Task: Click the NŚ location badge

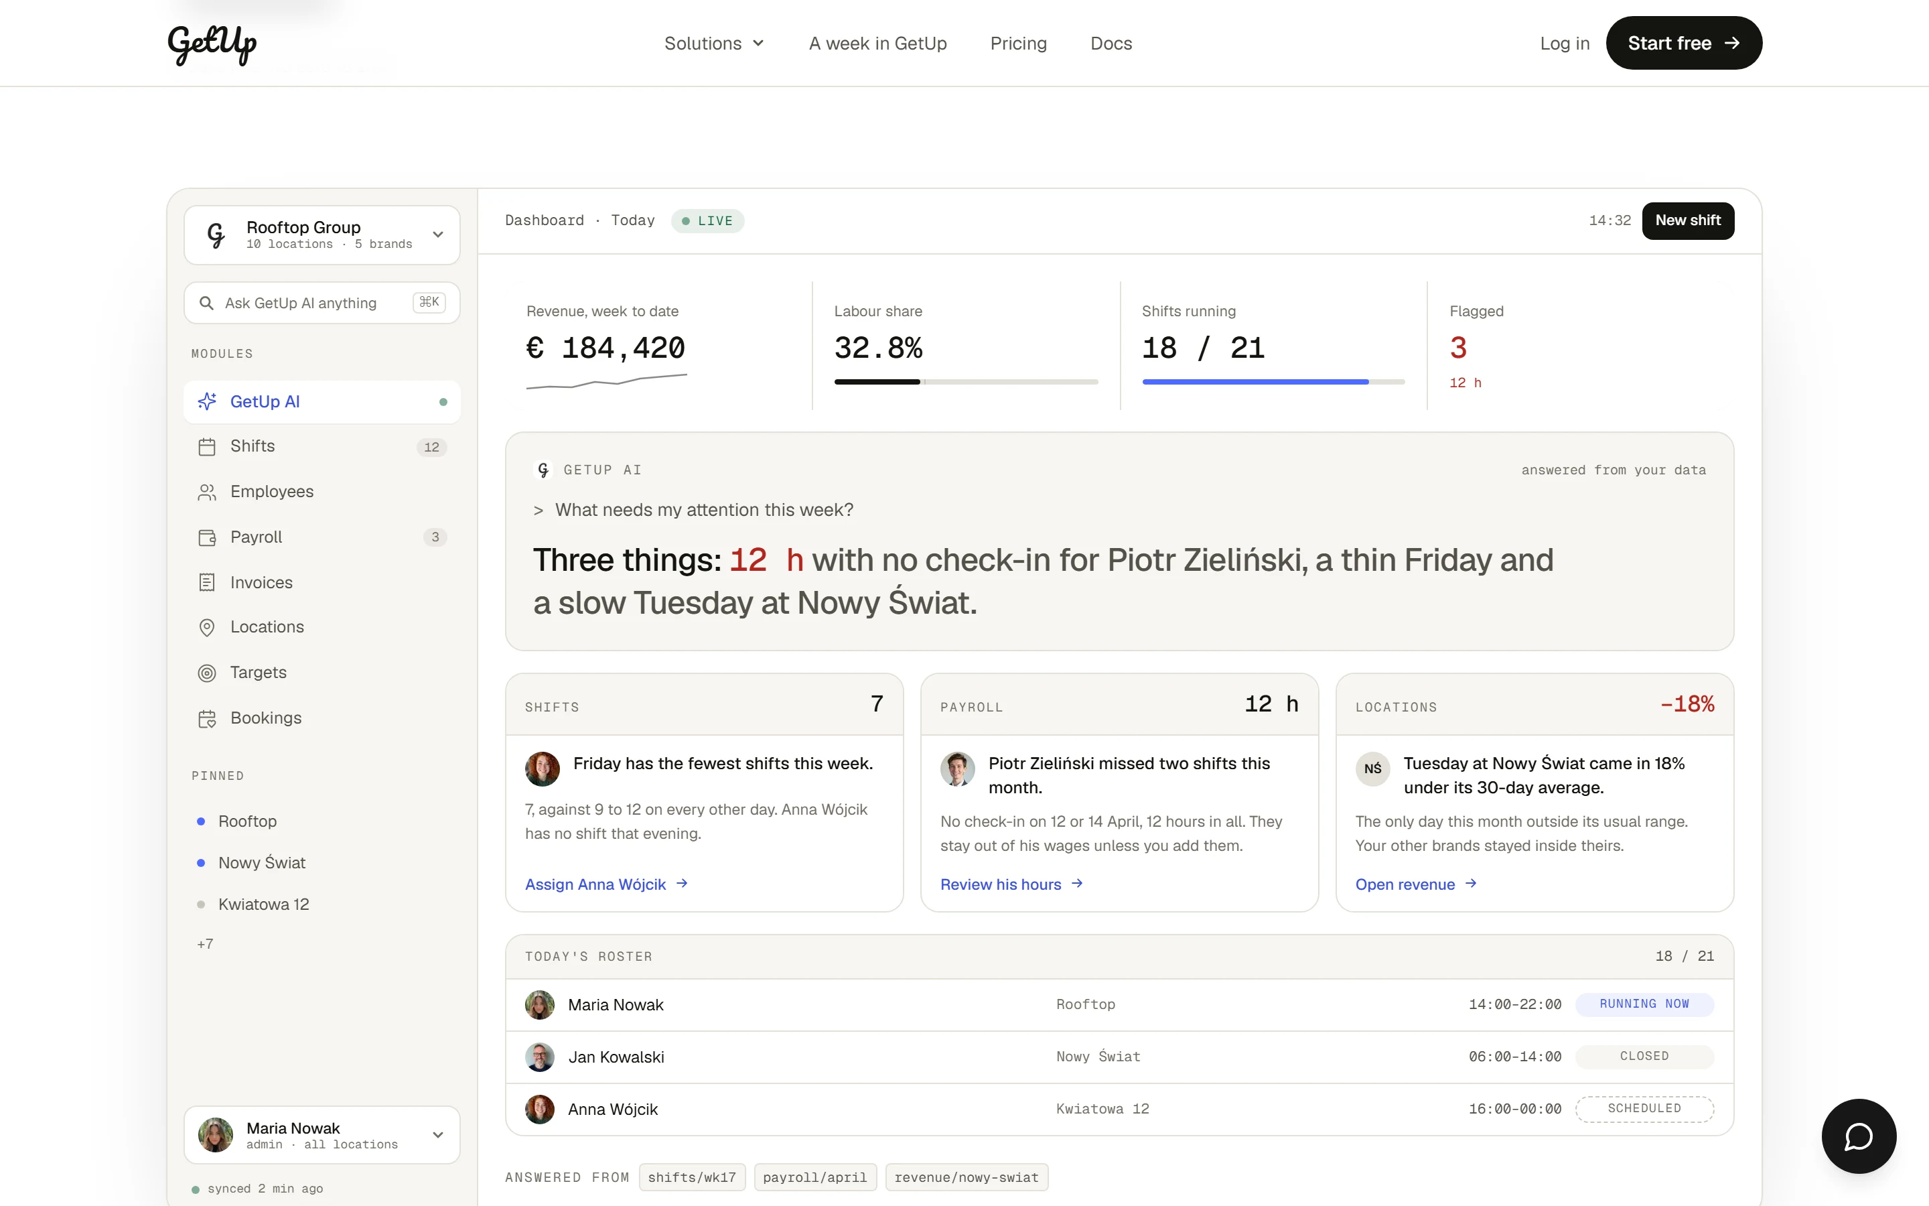Action: [x=1372, y=769]
